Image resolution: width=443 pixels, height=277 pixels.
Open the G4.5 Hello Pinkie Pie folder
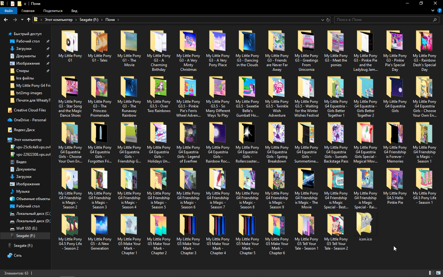[395, 186]
